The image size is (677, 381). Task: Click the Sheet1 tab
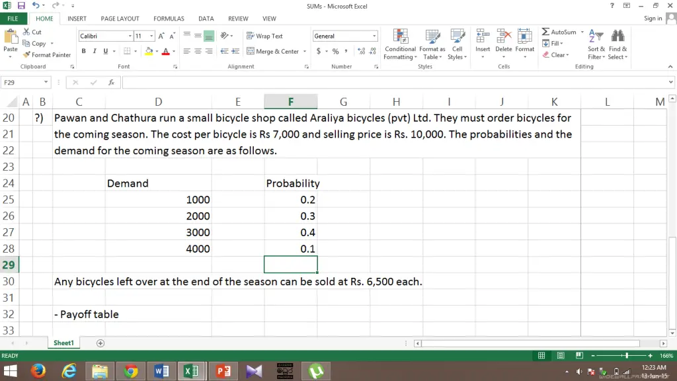63,343
